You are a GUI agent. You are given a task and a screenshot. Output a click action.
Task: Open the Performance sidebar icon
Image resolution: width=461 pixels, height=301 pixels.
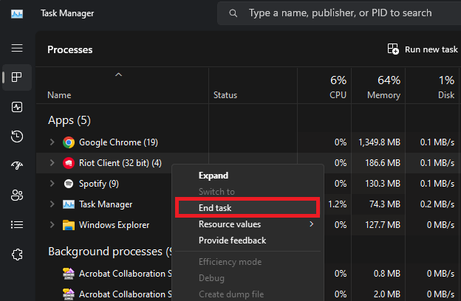(x=17, y=107)
